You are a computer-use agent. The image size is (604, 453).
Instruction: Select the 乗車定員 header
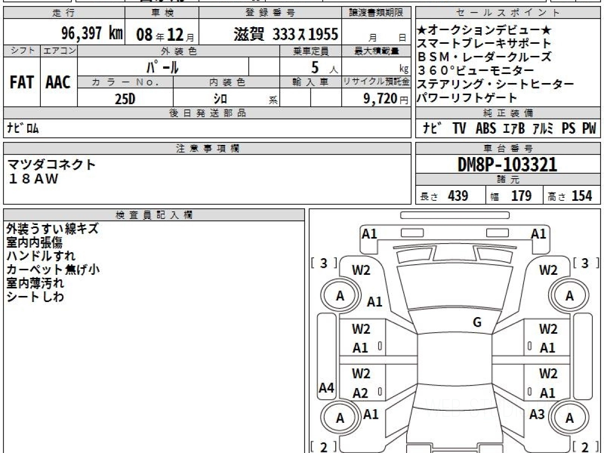click(x=311, y=51)
